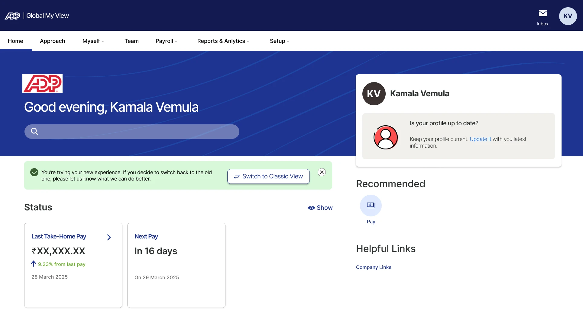
Task: Open the Pay recommended icon
Action: click(371, 206)
